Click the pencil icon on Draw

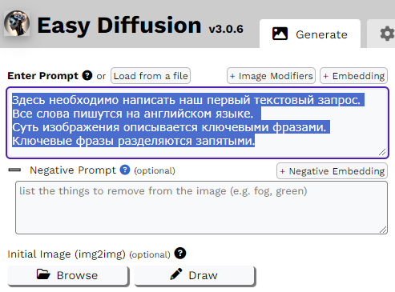coord(176,274)
